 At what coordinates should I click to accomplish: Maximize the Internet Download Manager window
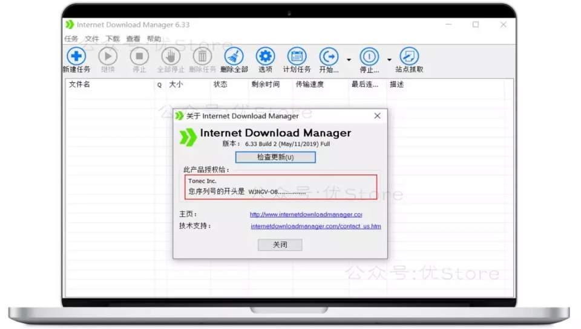[x=476, y=24]
